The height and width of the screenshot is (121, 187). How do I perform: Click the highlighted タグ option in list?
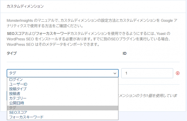point(63,108)
